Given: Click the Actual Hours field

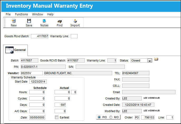Looking at the screenshot, I should (x=62, y=92).
